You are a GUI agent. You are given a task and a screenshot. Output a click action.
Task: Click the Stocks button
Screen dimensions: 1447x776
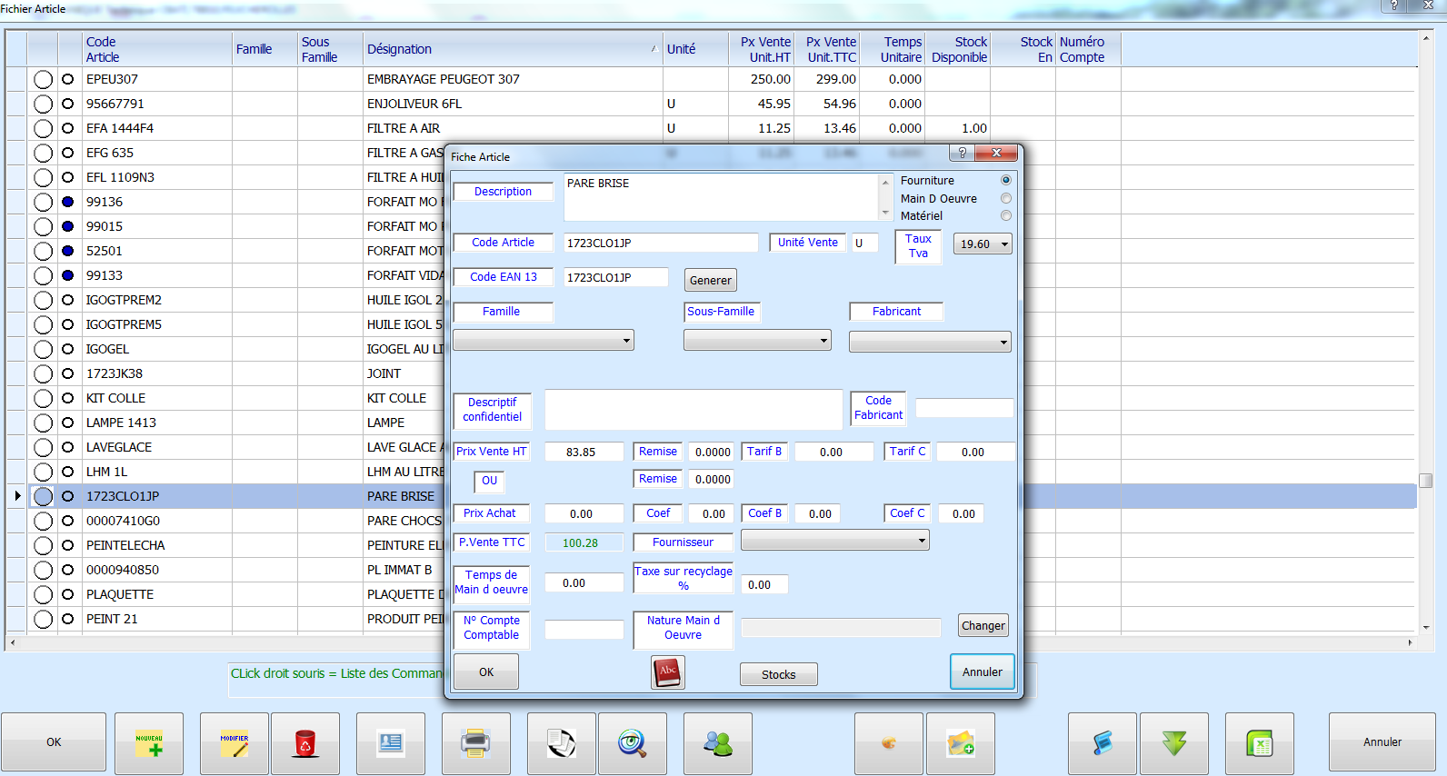pyautogui.click(x=778, y=674)
